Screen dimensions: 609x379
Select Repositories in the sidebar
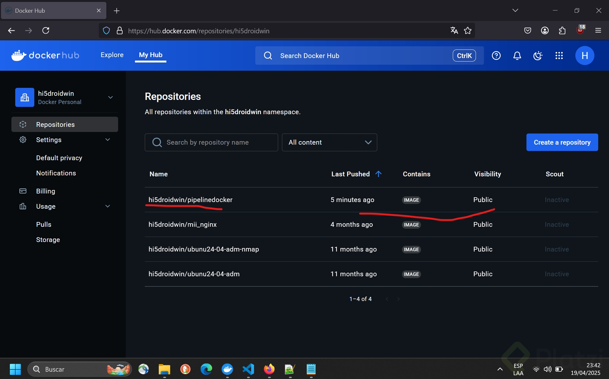click(x=65, y=124)
